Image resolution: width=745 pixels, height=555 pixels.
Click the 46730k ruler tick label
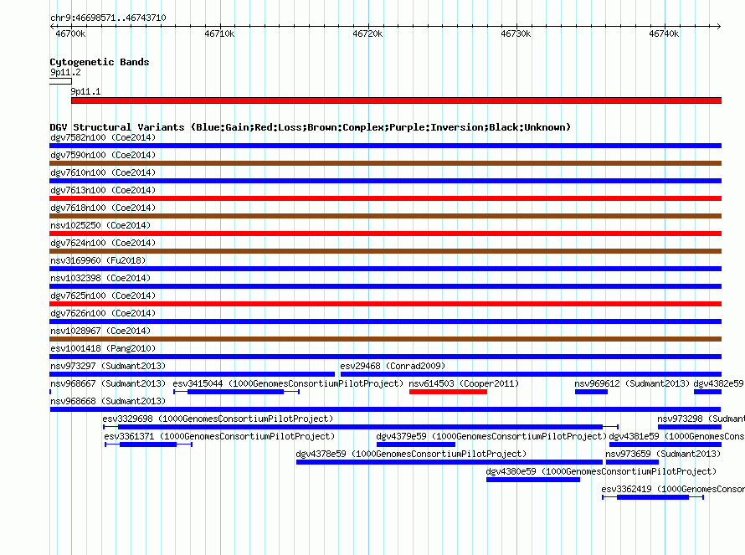[516, 33]
